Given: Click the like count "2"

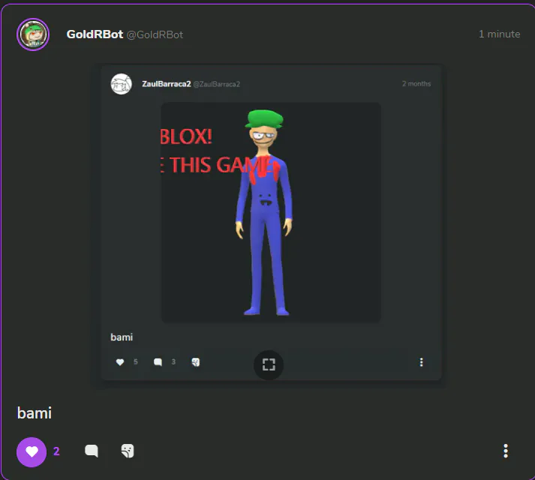Looking at the screenshot, I should pos(56,451).
